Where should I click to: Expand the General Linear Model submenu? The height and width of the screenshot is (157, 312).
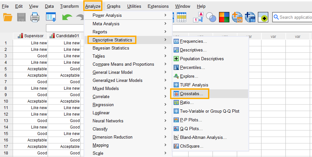click(x=128, y=72)
